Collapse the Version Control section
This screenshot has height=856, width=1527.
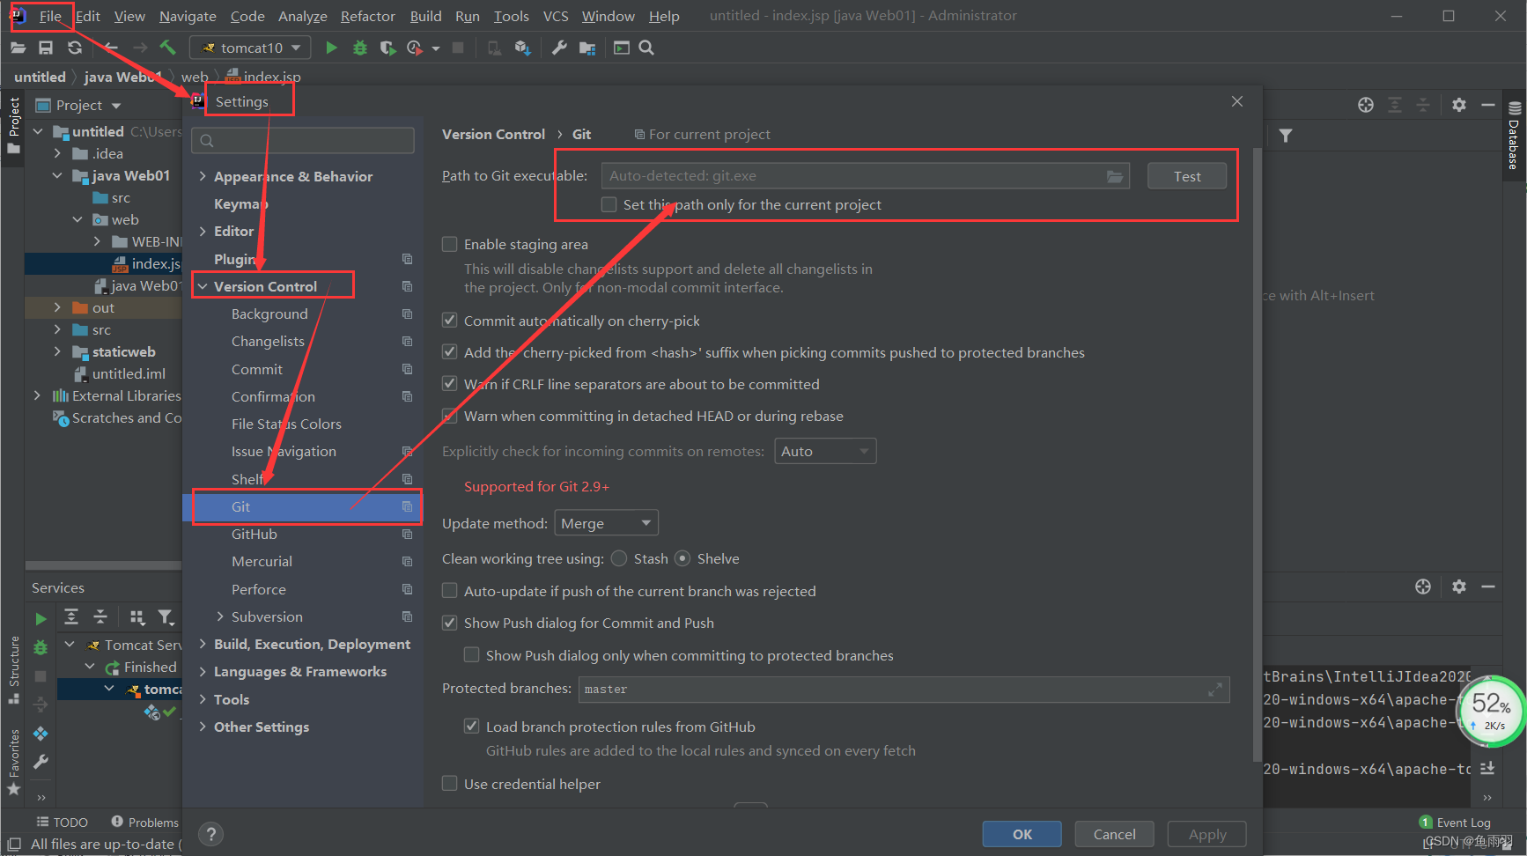pos(203,286)
